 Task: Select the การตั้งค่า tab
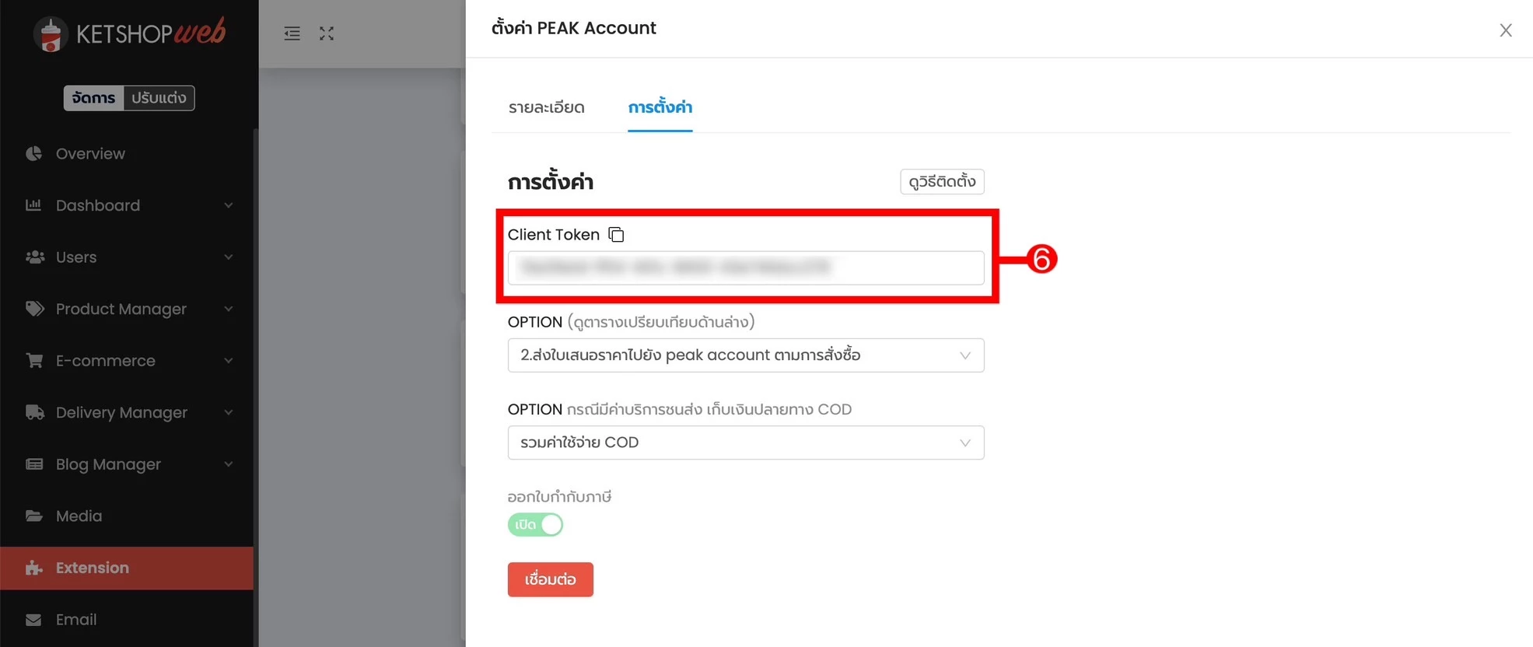[x=660, y=107]
